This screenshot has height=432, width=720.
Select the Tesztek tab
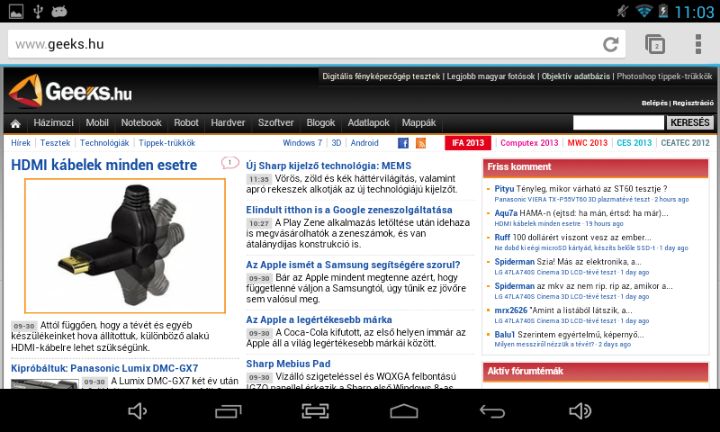(x=55, y=143)
